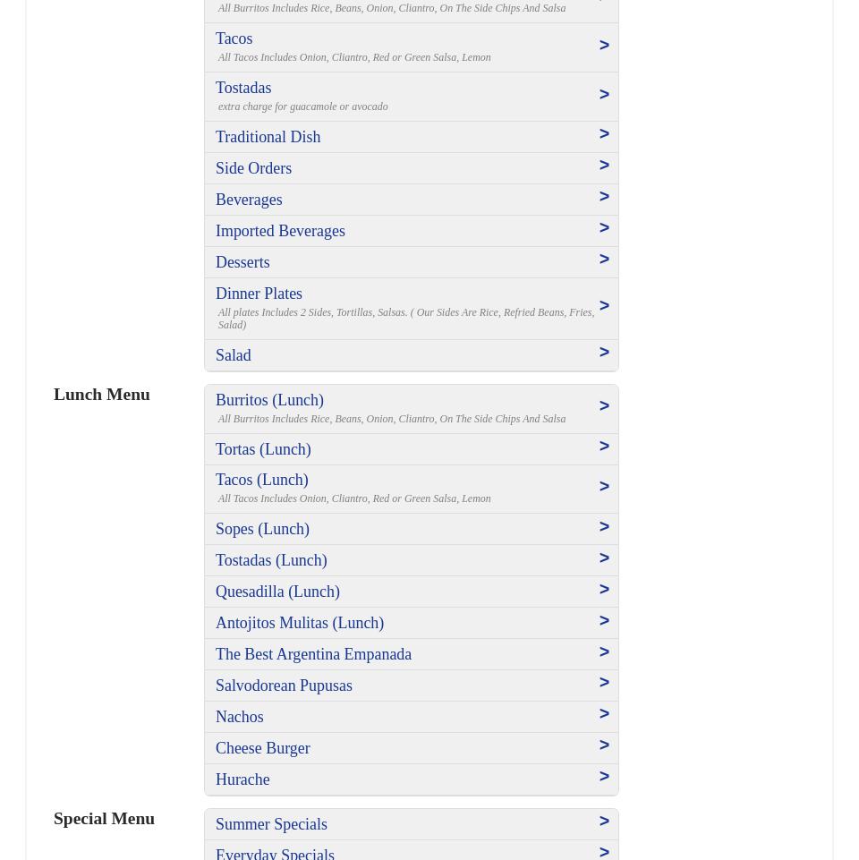Open Tortas (Lunch) category

coord(263,449)
